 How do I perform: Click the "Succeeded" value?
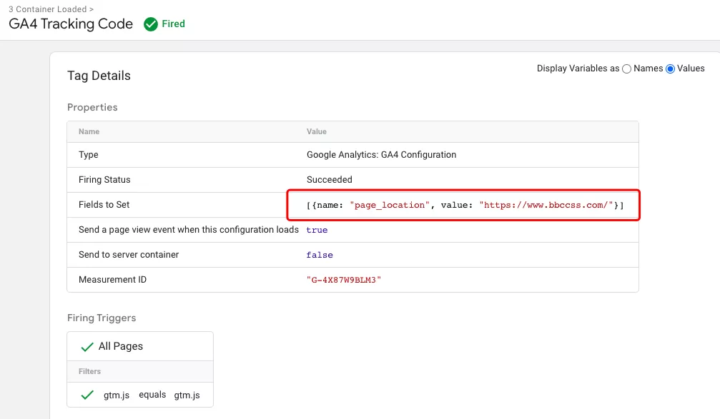point(329,180)
